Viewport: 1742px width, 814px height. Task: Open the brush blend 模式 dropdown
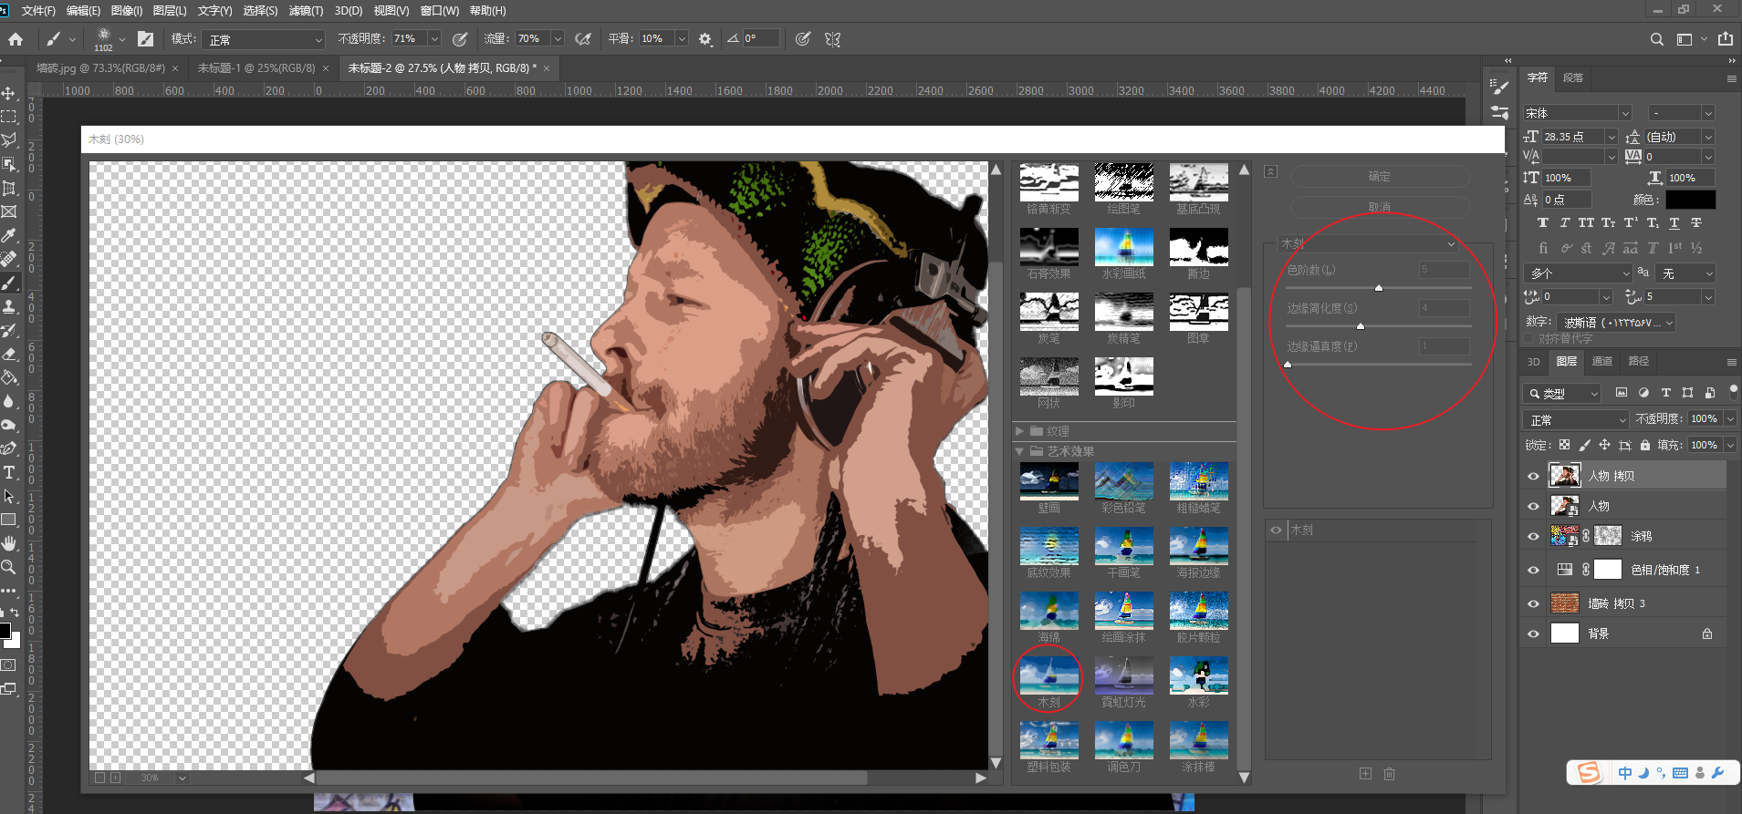tap(265, 39)
